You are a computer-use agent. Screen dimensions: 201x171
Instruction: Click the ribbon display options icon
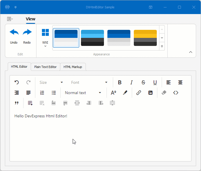point(151,7)
